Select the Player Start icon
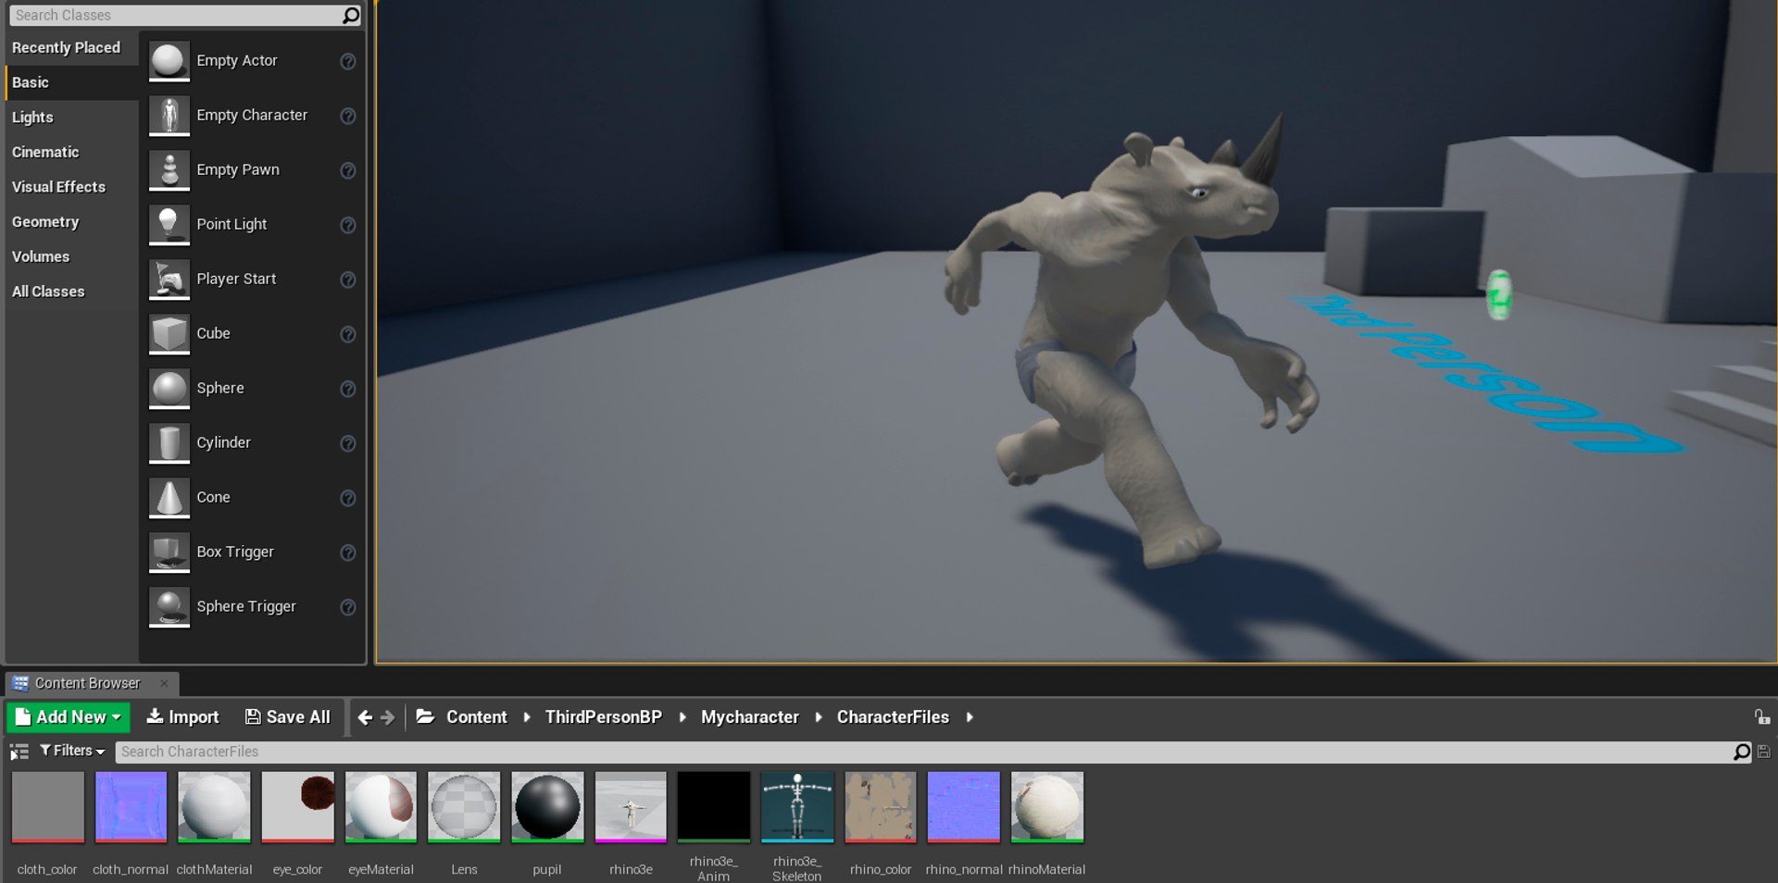The width and height of the screenshot is (1778, 883). [169, 280]
